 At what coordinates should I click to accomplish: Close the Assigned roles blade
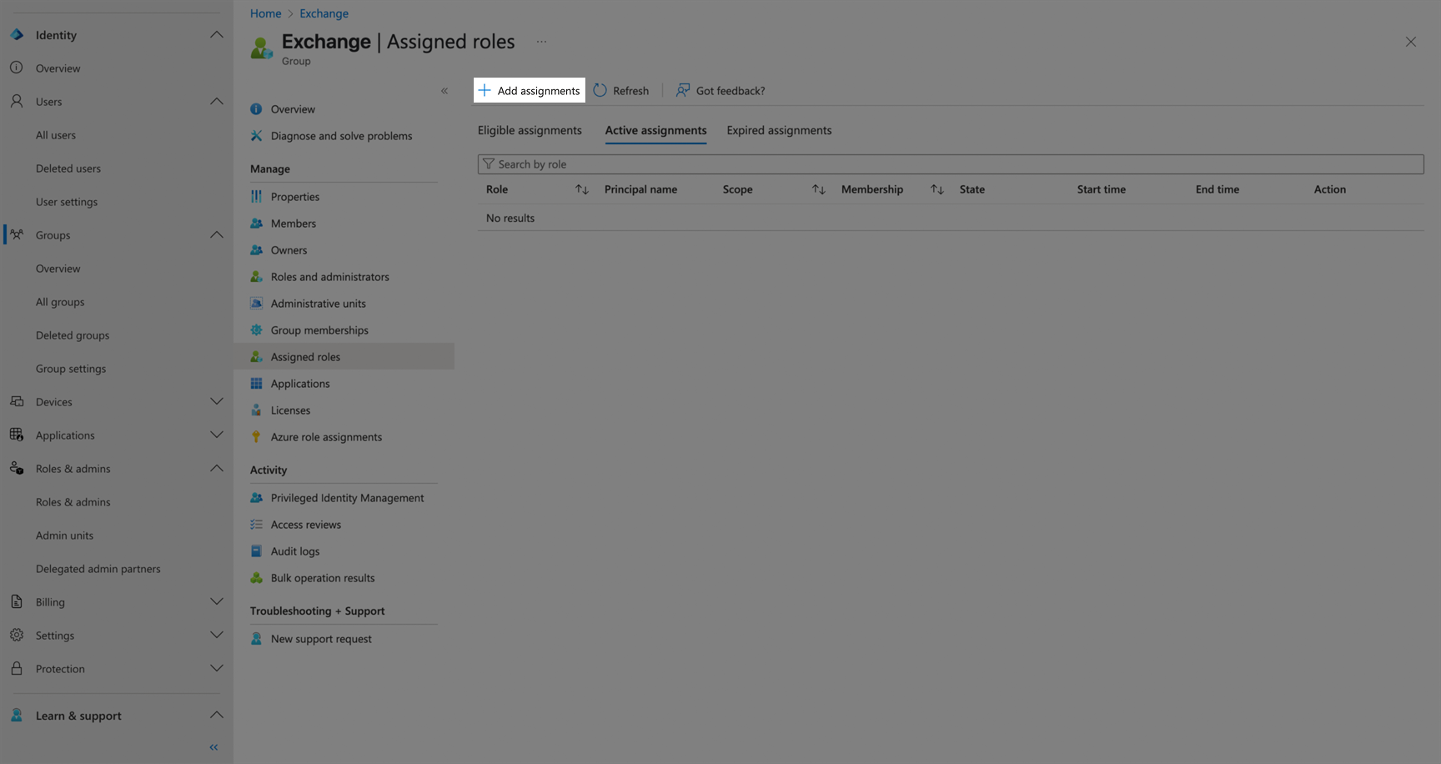pos(1411,42)
